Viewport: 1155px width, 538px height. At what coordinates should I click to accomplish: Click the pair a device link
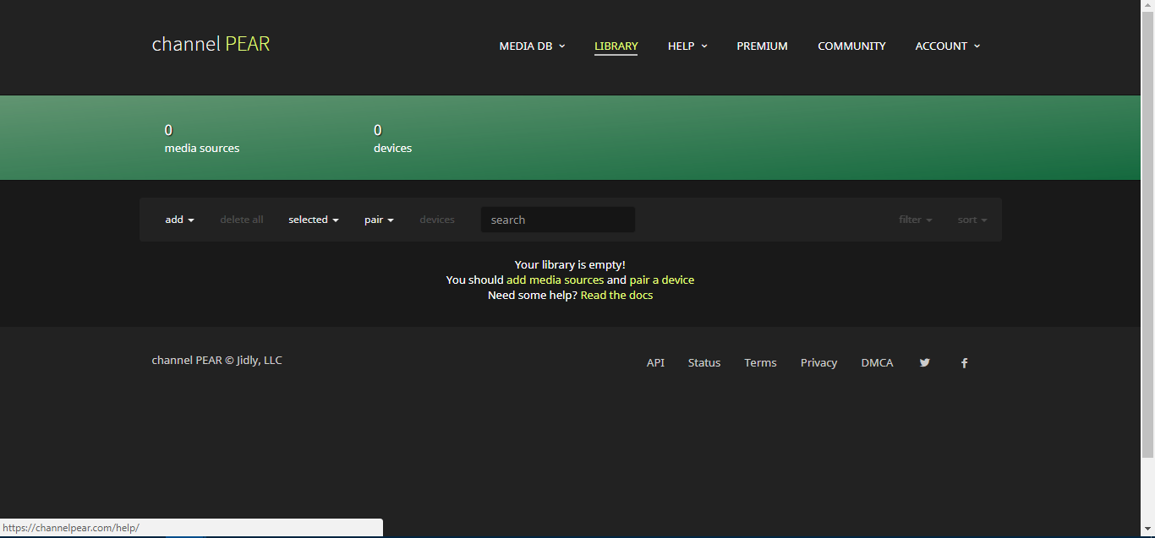click(x=661, y=280)
